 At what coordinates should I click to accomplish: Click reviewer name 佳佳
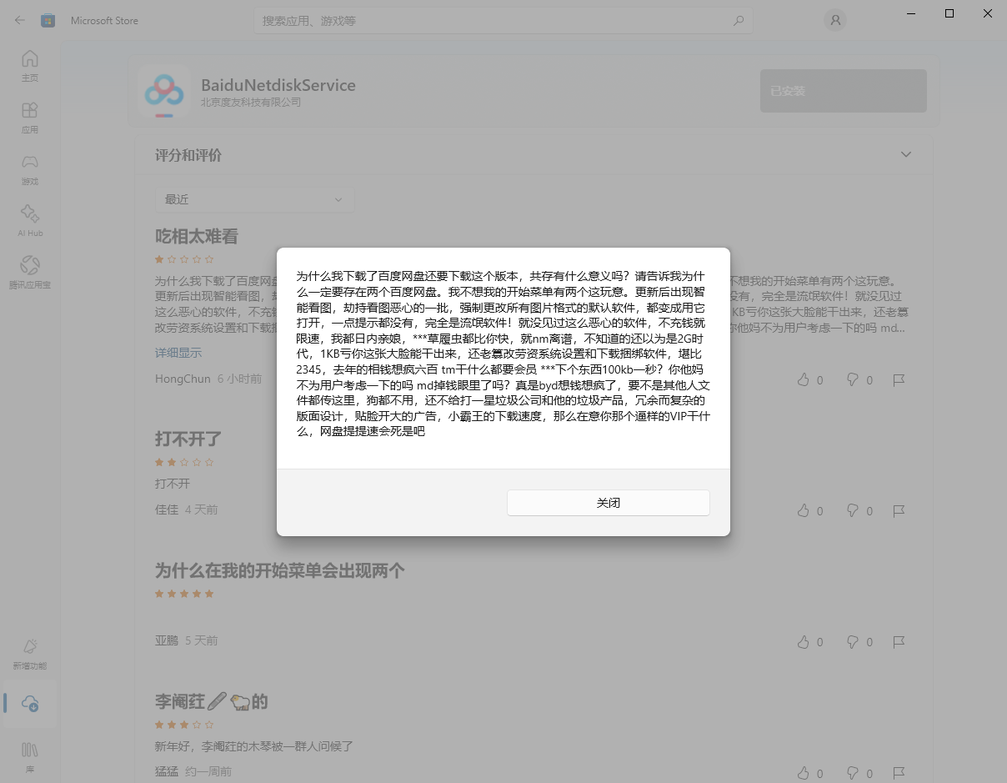click(167, 509)
